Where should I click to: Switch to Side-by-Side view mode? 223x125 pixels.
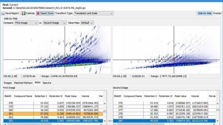[x=204, y=13]
